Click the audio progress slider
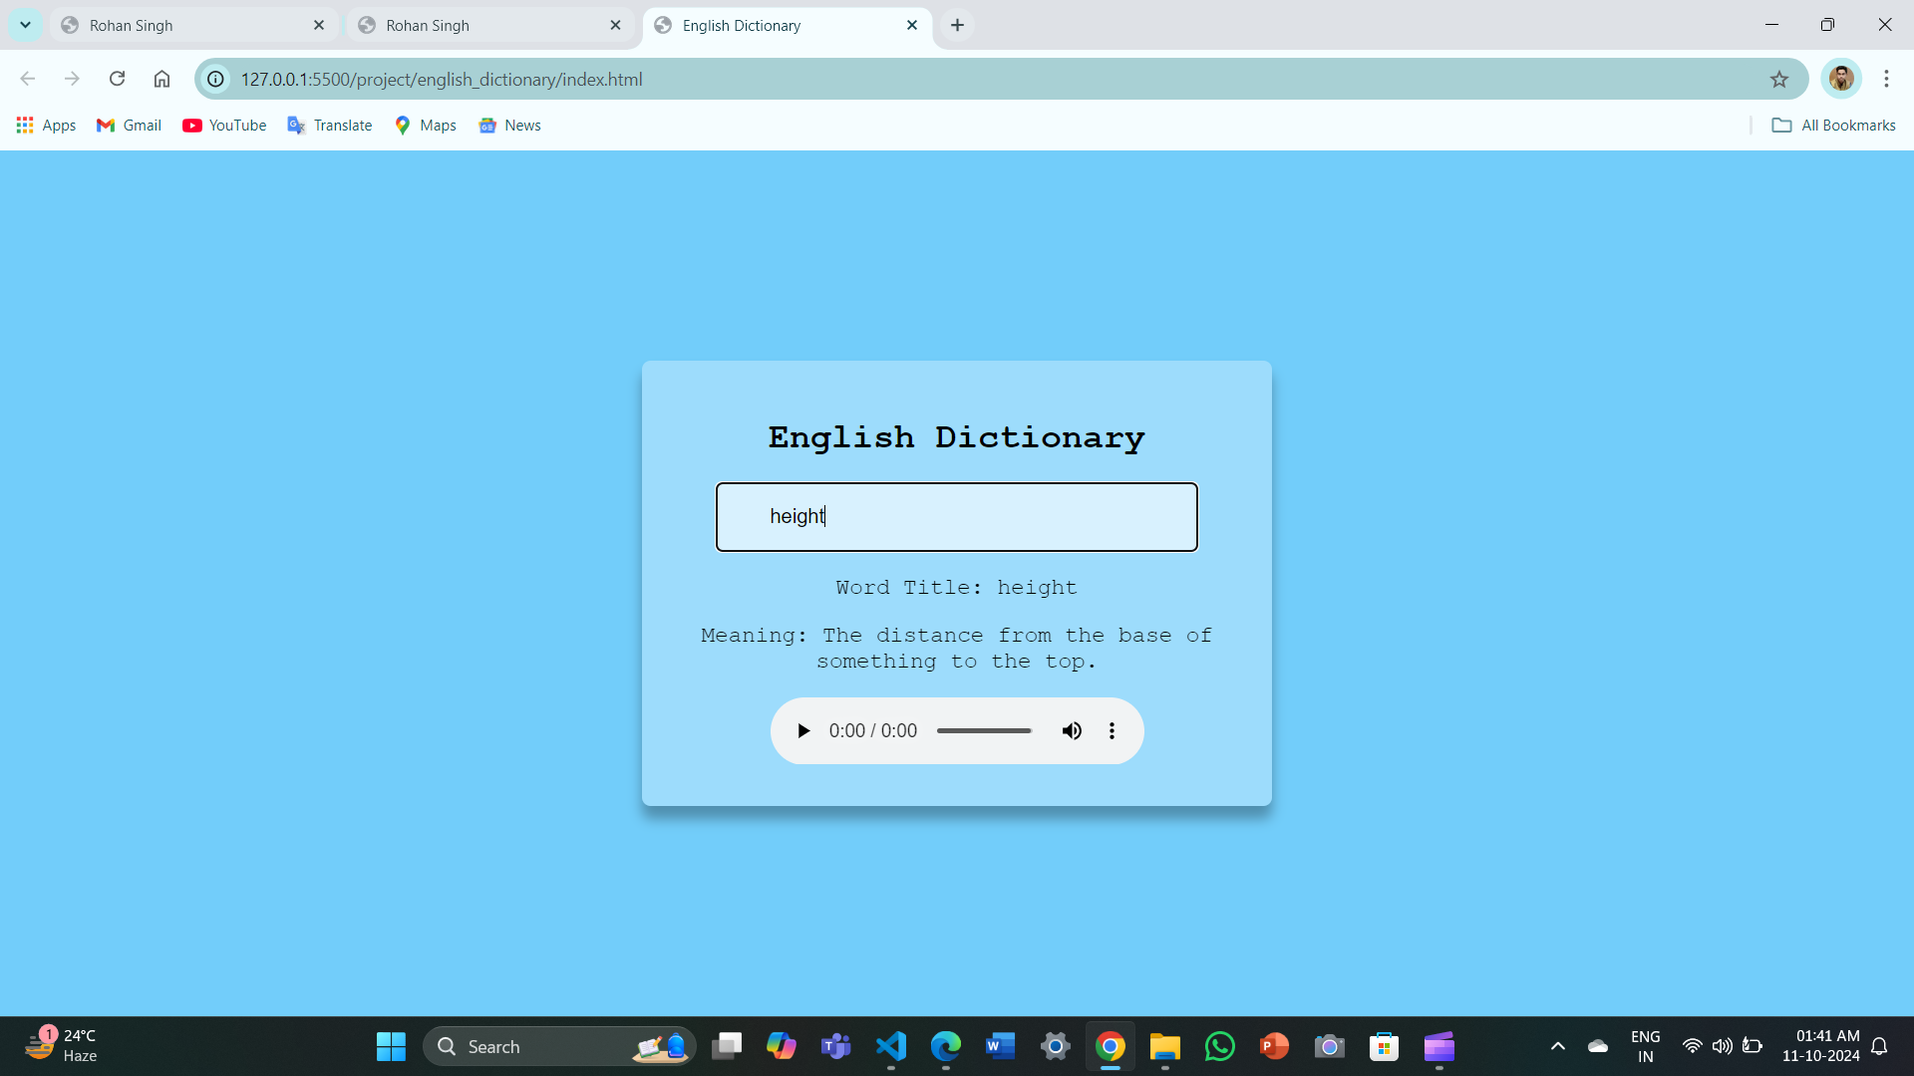The width and height of the screenshot is (1914, 1076). pos(984,731)
